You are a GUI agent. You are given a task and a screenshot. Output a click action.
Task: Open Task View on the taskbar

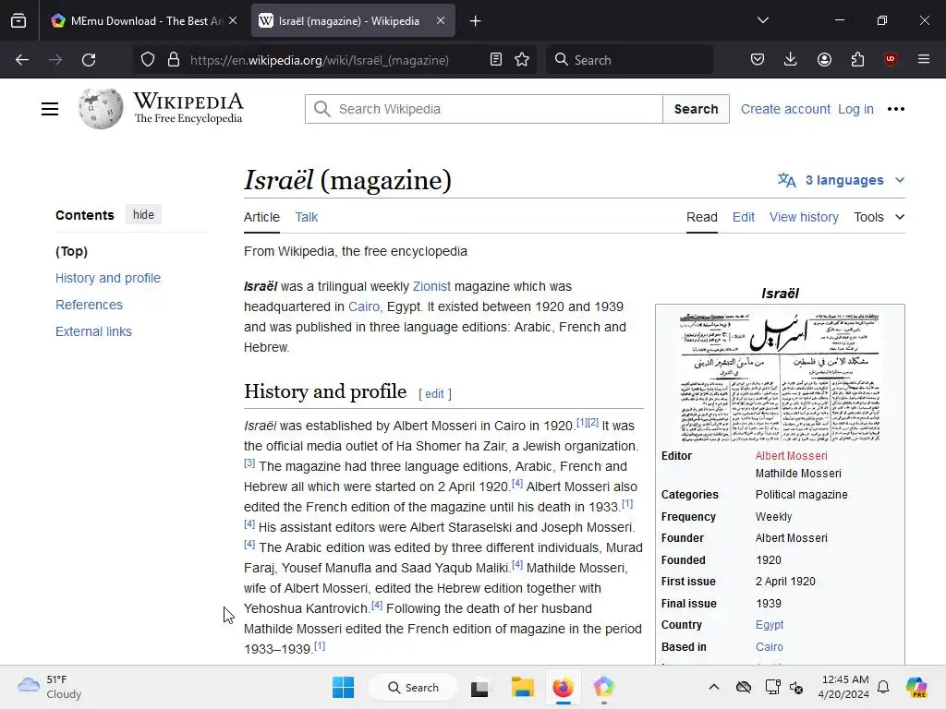click(x=479, y=687)
